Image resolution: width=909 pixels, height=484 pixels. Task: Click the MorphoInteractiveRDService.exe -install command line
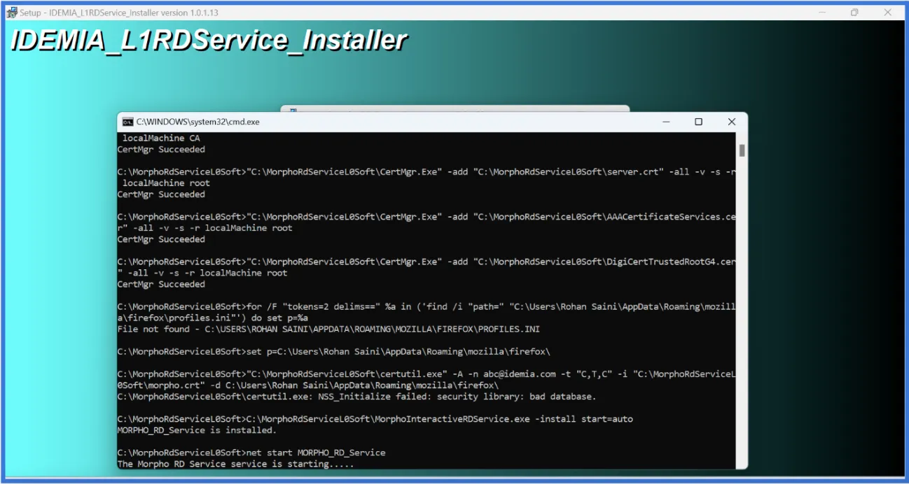375,419
